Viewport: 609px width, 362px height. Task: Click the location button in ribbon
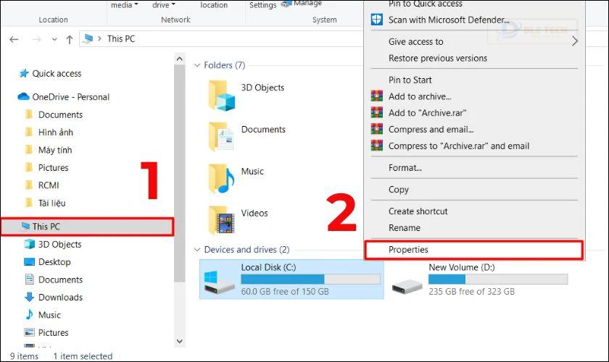pos(214,5)
